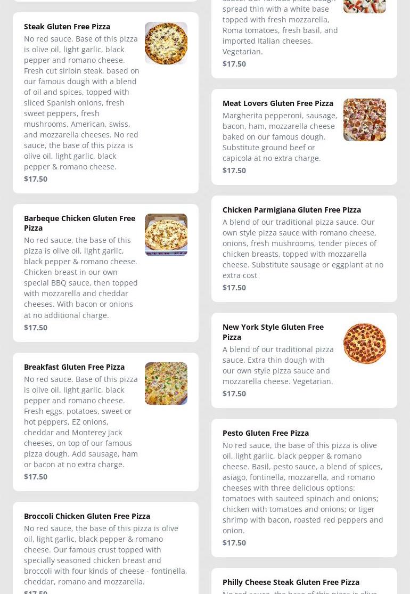Select the Barbeque Chicken Gluten Free Pizza title

[79, 223]
